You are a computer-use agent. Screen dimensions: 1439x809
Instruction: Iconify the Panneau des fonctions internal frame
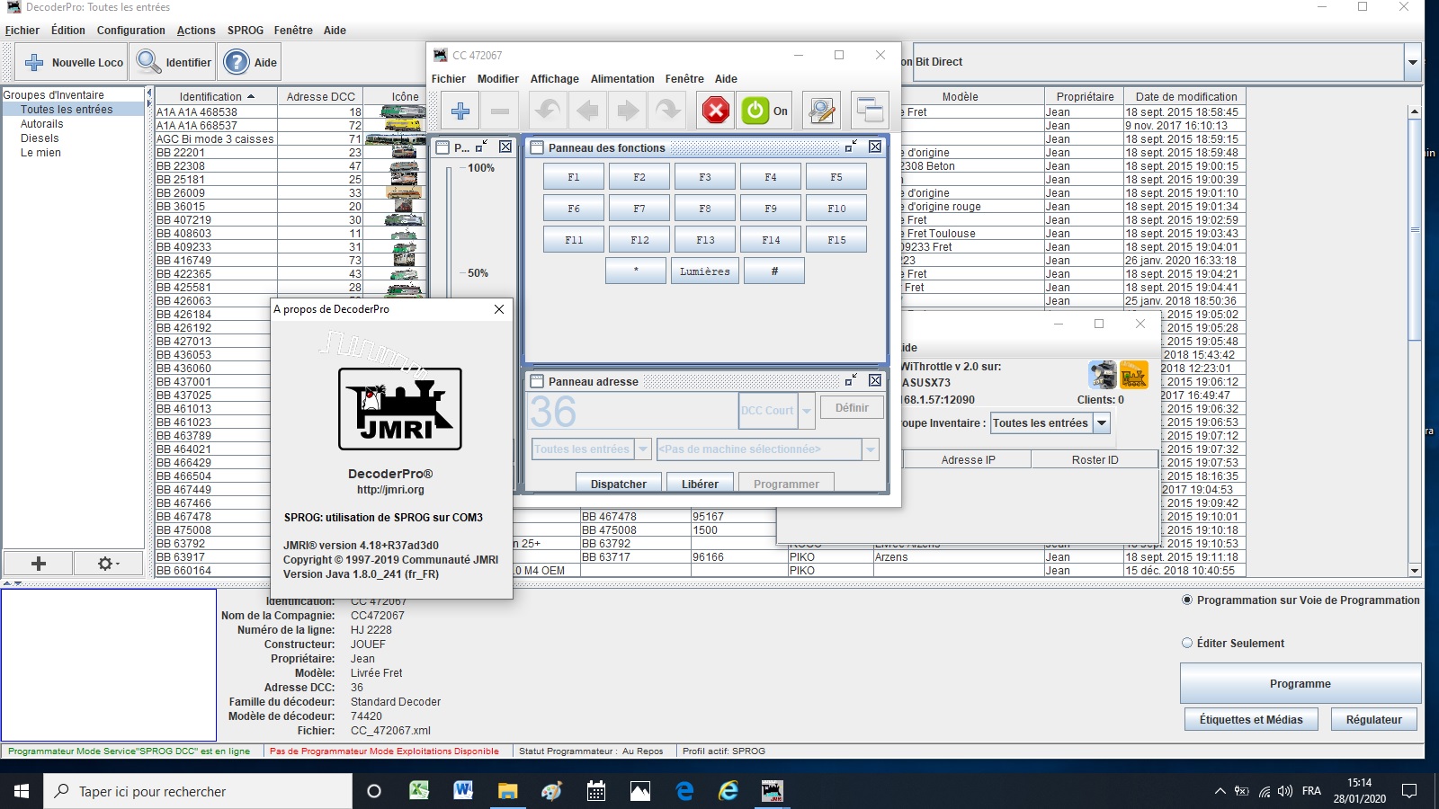(x=850, y=147)
